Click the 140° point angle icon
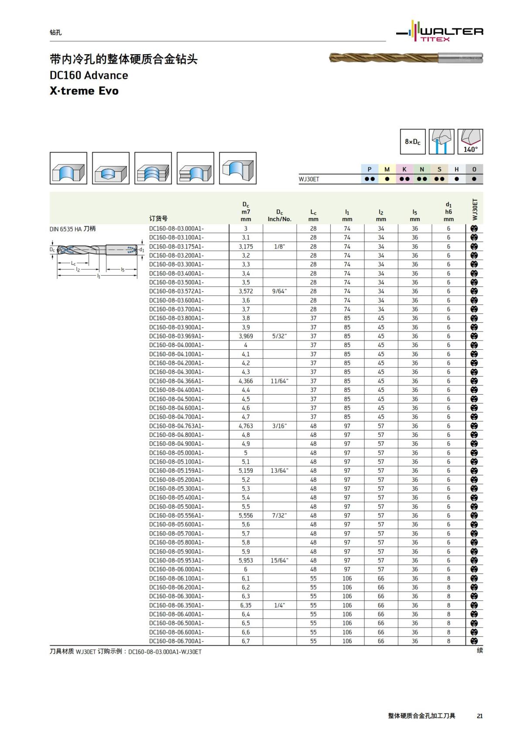 coord(470,142)
